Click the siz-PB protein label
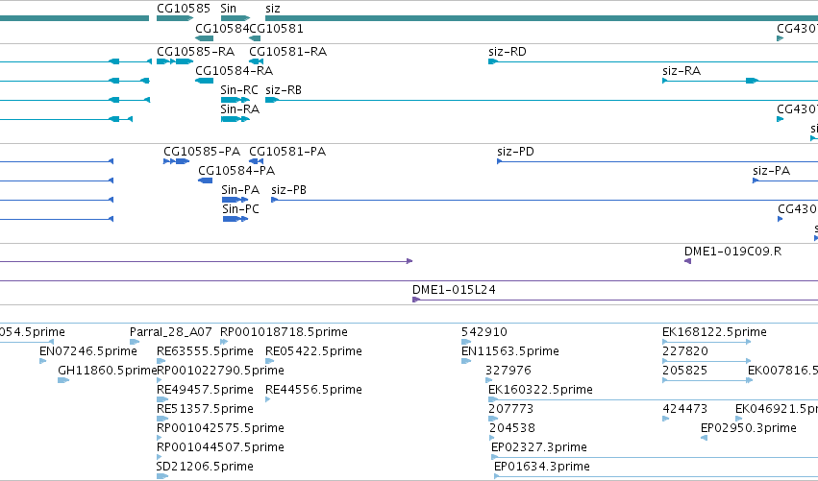Viewport: 818px width, 481px height. (x=289, y=190)
